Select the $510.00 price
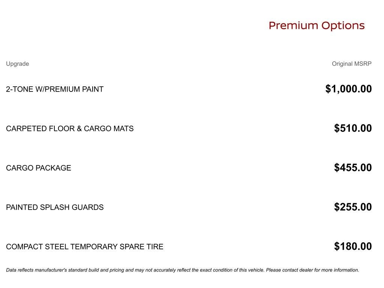This screenshot has width=384, height=288. point(353,128)
